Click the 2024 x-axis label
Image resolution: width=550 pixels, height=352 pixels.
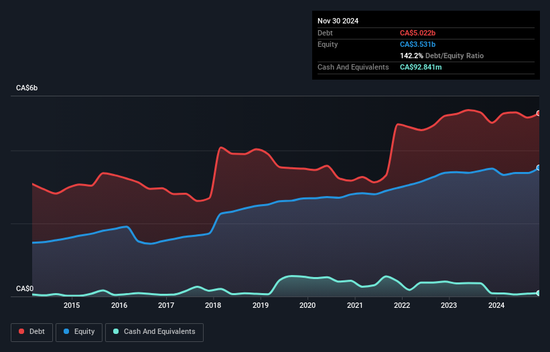coord(496,305)
